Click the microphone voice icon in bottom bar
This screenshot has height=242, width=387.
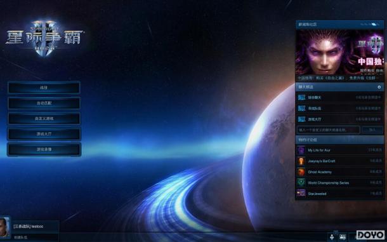pos(332,237)
